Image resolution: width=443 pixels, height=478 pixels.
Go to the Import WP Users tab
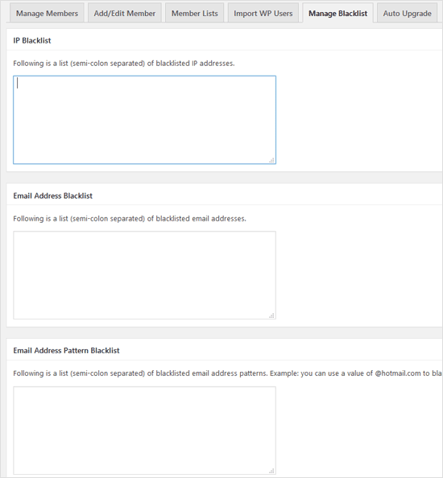263,13
